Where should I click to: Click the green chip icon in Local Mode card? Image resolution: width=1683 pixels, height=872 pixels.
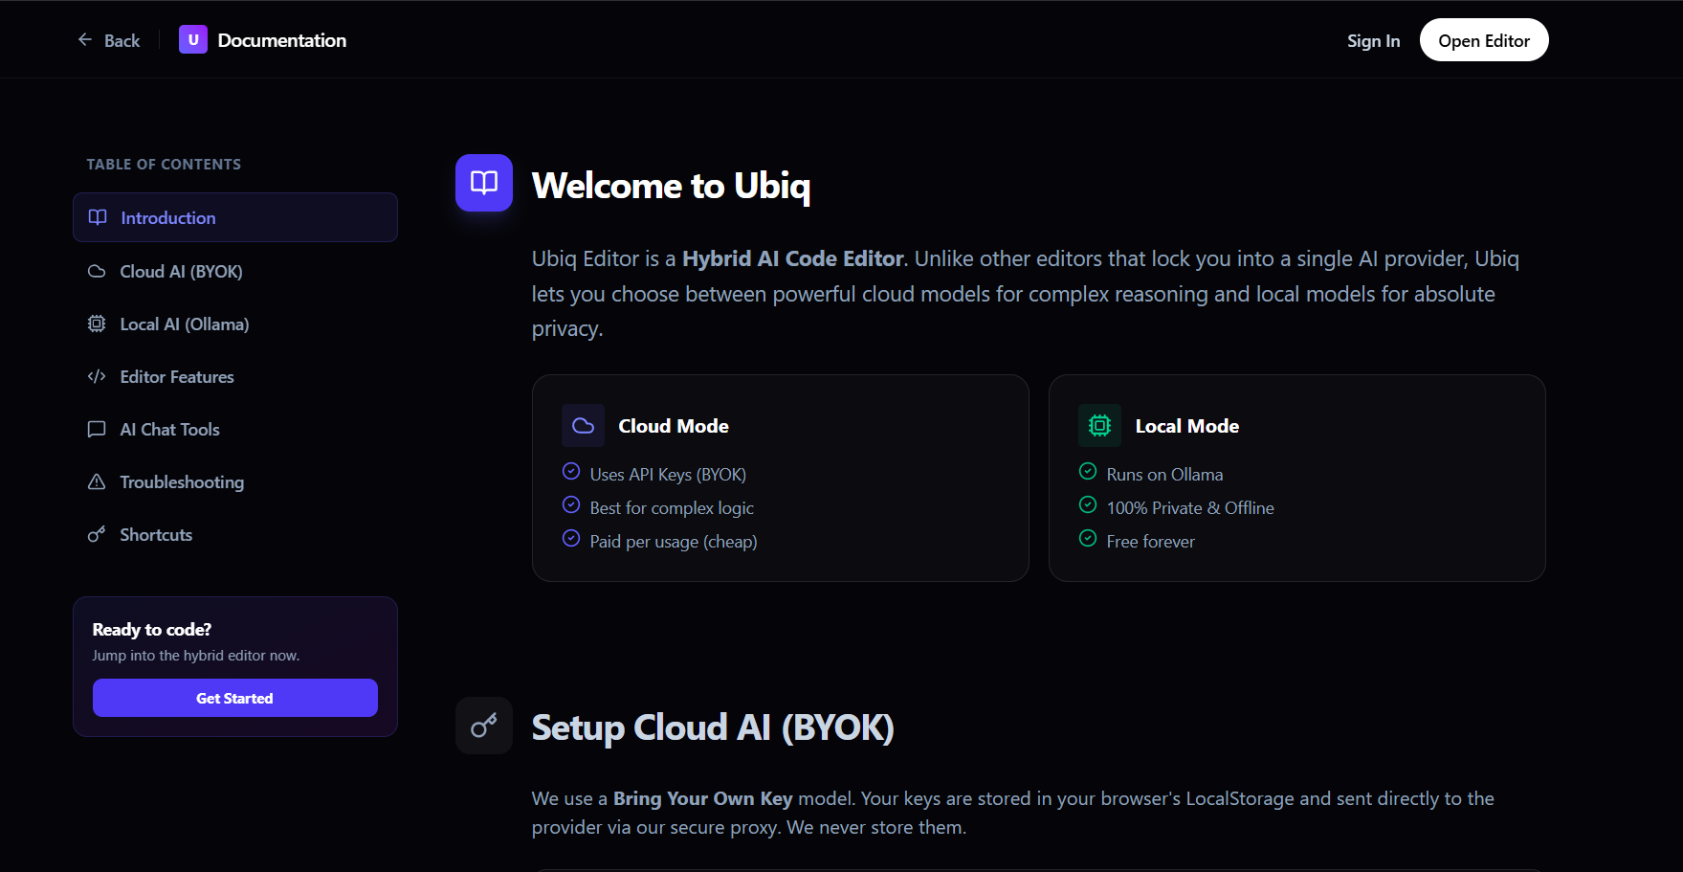tap(1100, 426)
